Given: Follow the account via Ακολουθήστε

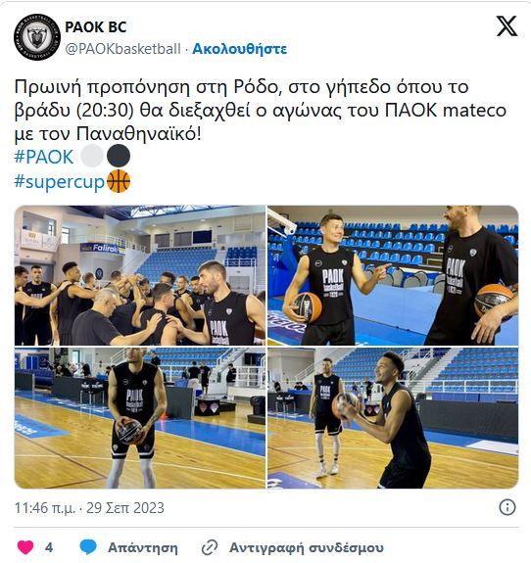Looking at the screenshot, I should (239, 49).
